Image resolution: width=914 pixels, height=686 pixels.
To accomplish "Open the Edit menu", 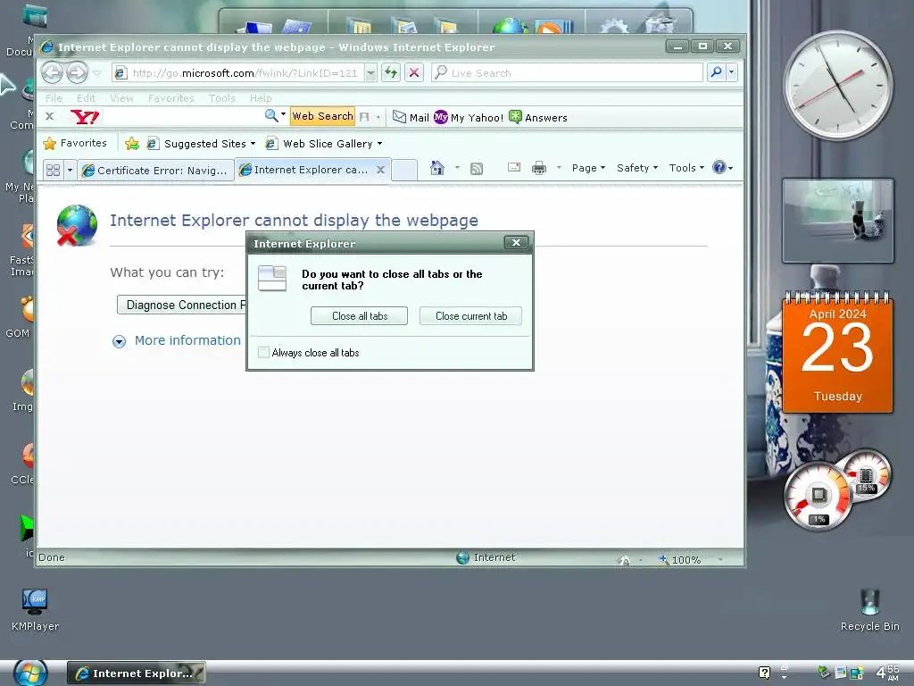I will (86, 98).
